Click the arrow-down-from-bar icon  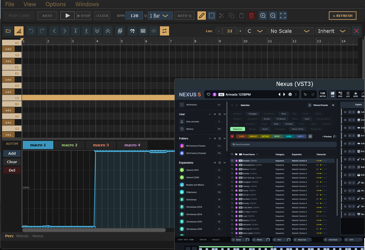[76, 31]
